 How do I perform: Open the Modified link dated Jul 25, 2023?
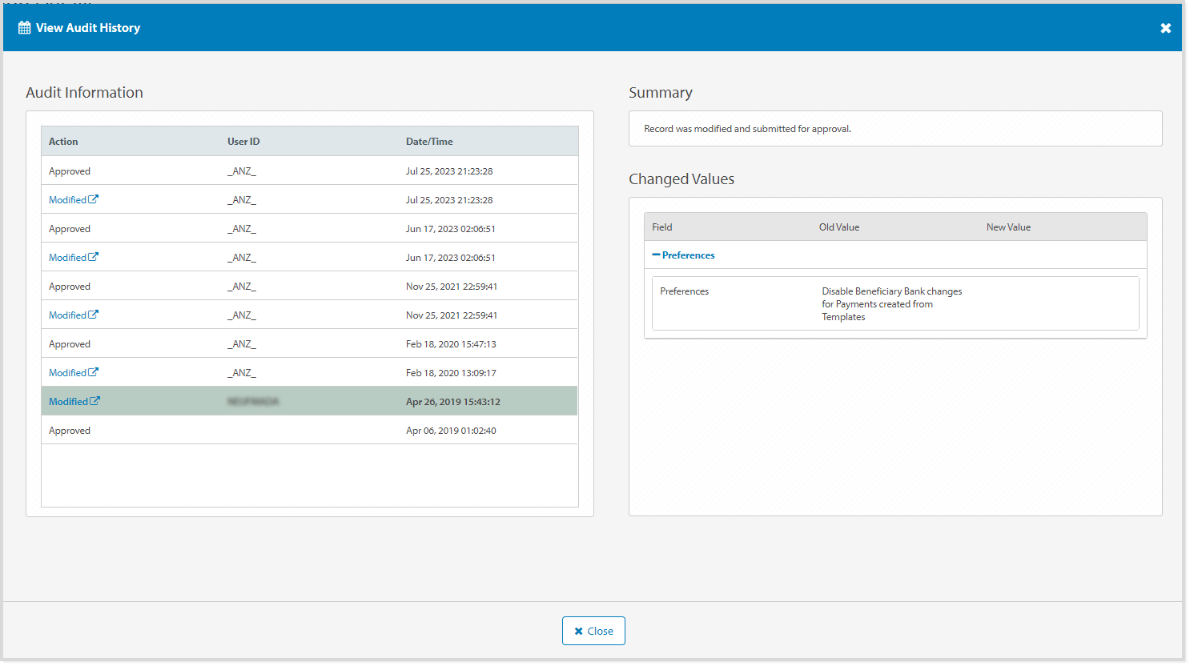[67, 200]
